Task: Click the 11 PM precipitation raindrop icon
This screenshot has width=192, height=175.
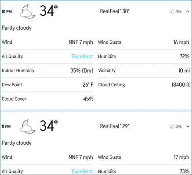Action: point(172,126)
